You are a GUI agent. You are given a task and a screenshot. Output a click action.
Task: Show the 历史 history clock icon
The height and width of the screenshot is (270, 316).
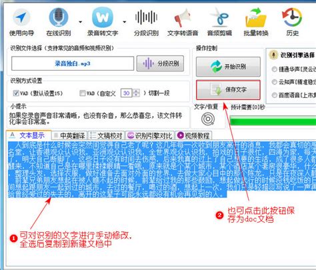292,17
